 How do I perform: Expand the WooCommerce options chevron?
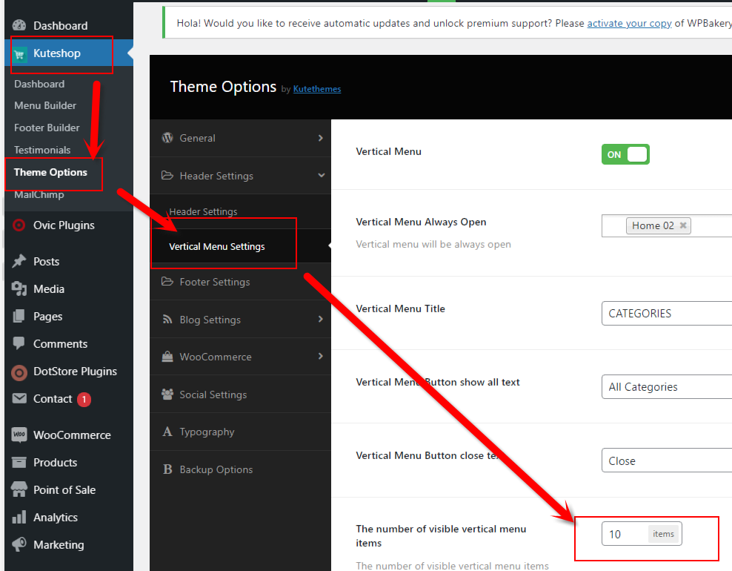(320, 357)
